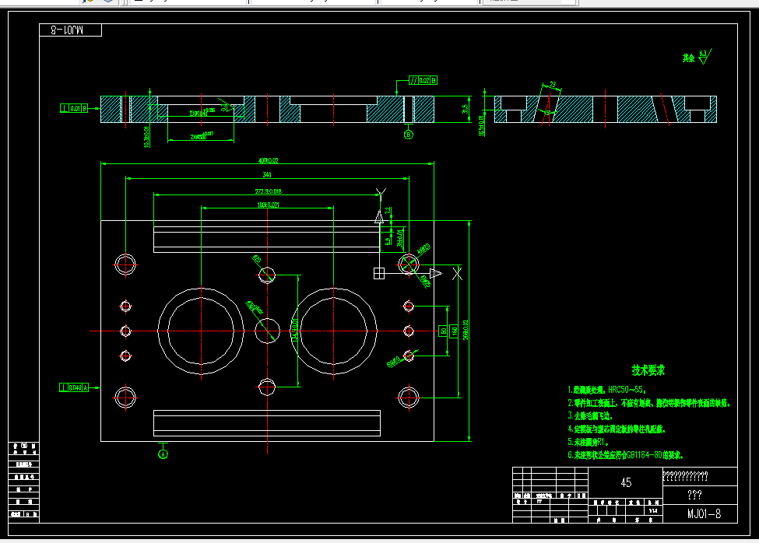
Task: Click the datum A circle marker
Action: (x=163, y=454)
